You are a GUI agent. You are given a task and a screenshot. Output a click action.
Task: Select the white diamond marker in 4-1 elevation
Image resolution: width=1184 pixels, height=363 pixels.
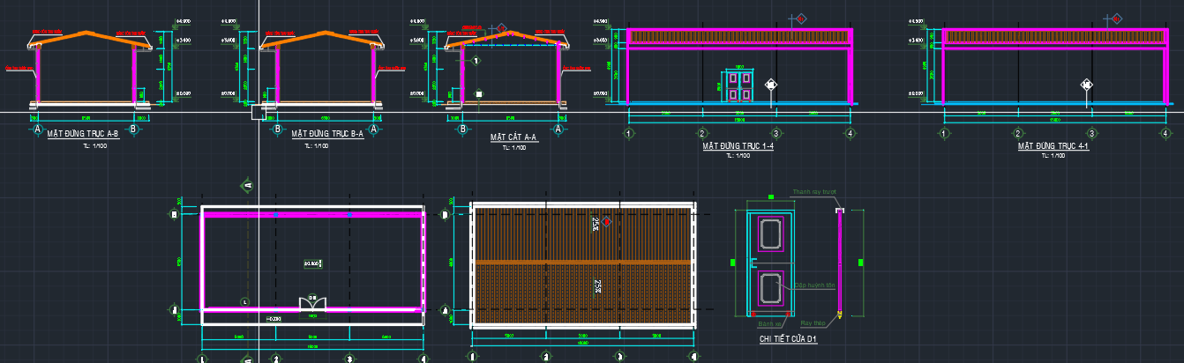click(x=1087, y=85)
